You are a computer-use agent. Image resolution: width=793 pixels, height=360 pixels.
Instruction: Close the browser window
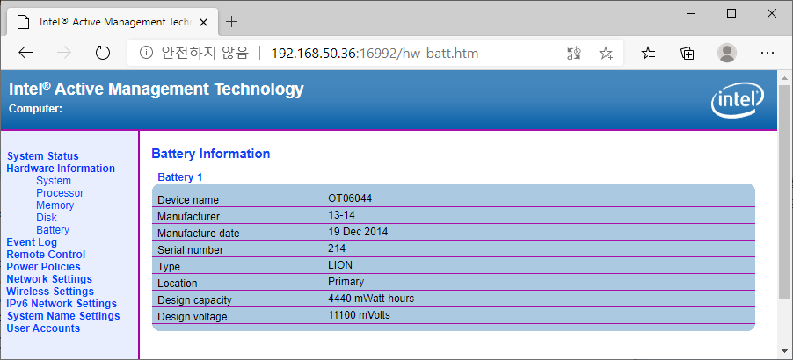click(772, 14)
